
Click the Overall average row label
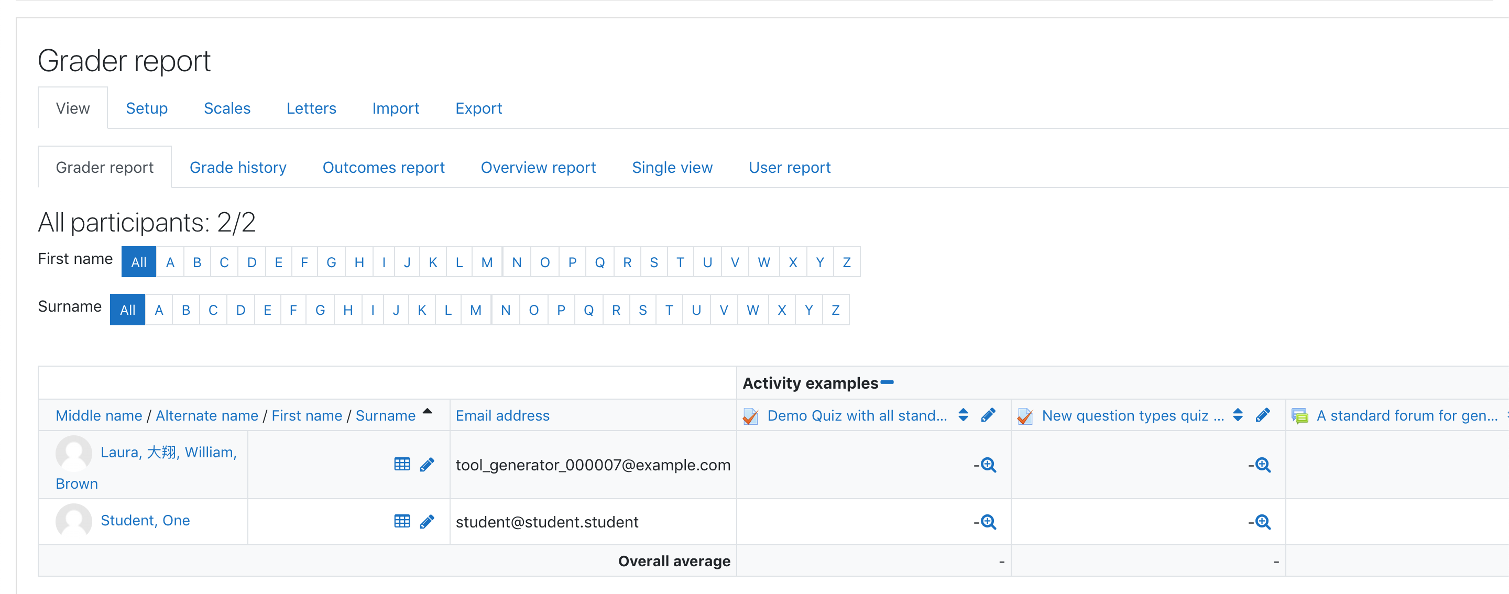tap(674, 561)
